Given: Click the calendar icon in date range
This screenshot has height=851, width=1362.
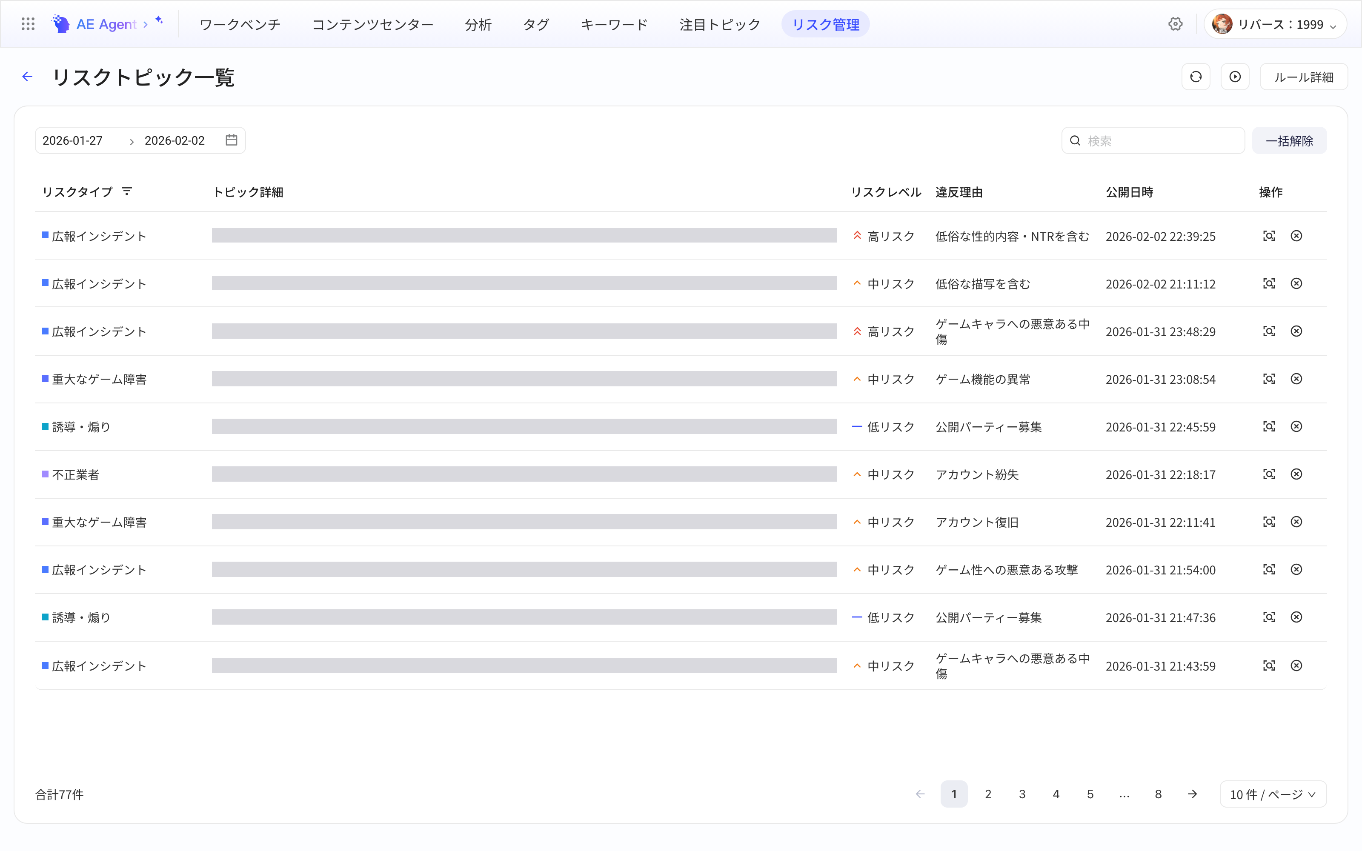Looking at the screenshot, I should (231, 140).
